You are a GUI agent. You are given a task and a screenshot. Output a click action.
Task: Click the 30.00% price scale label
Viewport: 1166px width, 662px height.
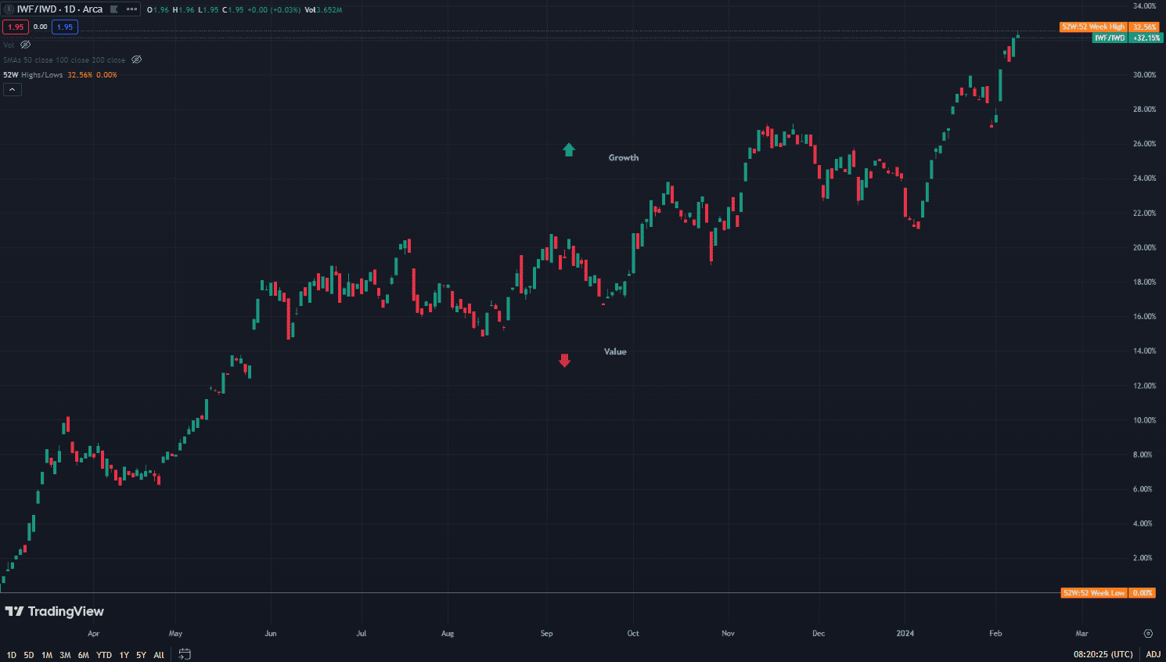(x=1144, y=75)
